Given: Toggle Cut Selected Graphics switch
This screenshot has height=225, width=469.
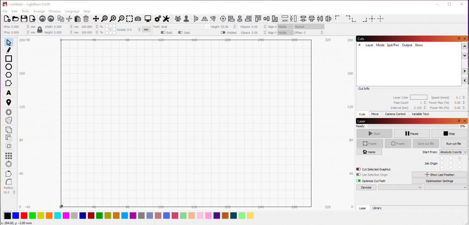Looking at the screenshot, I should point(359,169).
